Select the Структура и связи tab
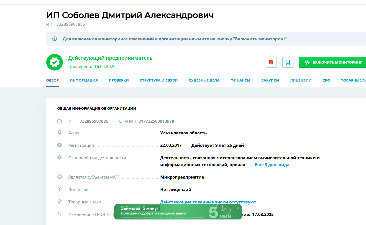The width and height of the screenshot is (366, 225). pyautogui.click(x=159, y=80)
